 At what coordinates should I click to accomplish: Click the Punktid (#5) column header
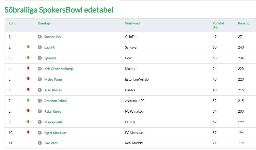tap(218, 25)
